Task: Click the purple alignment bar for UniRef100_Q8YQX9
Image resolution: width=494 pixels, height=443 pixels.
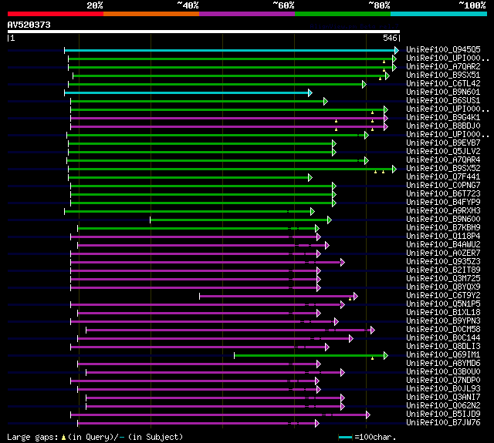Action: (x=195, y=288)
